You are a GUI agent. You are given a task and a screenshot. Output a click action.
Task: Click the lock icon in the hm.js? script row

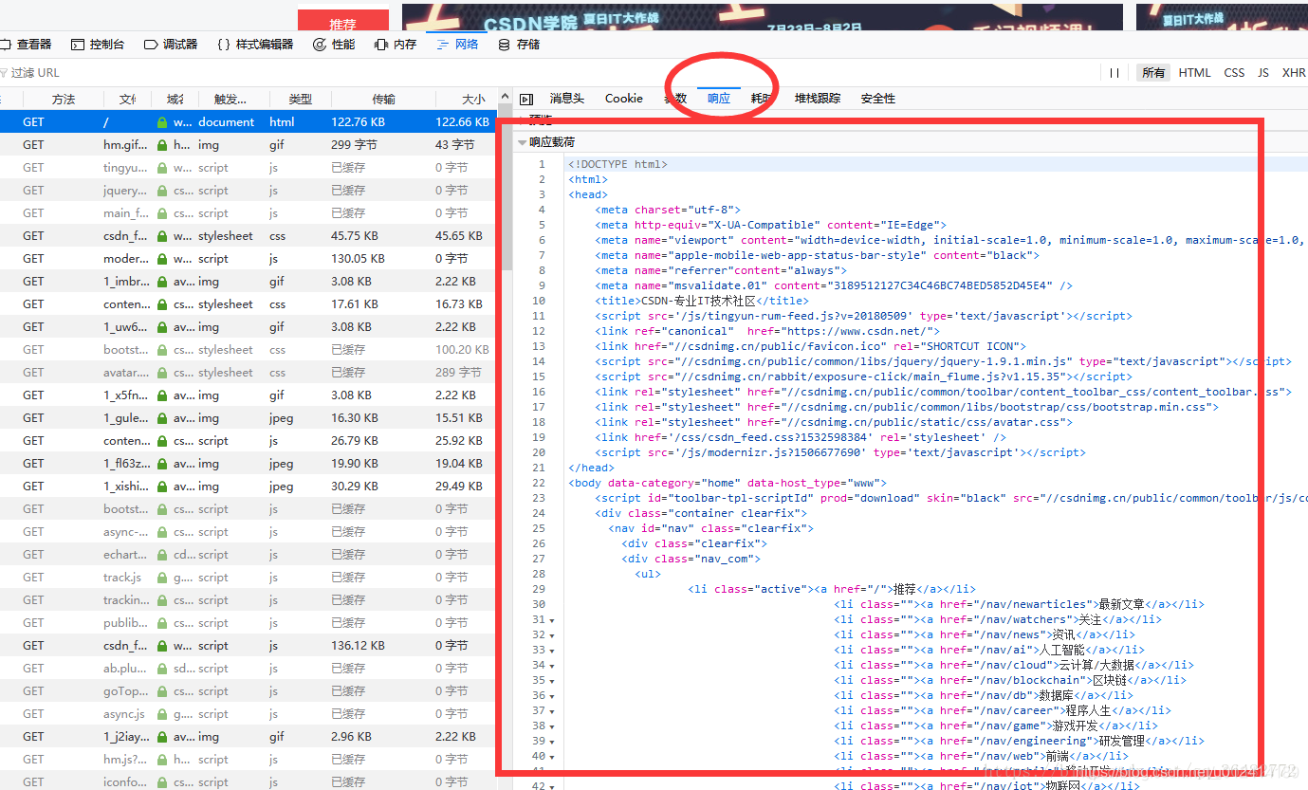[162, 760]
